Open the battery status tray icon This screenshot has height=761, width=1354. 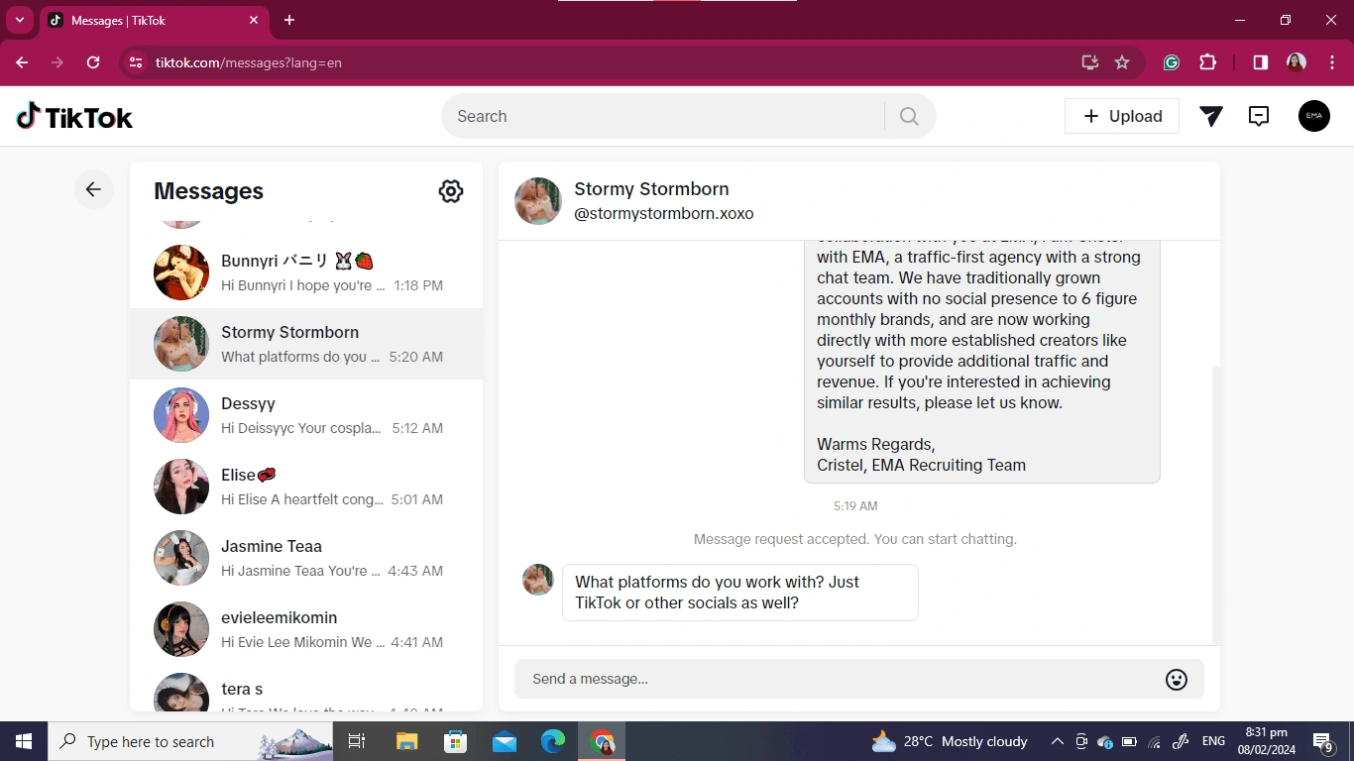1130,741
